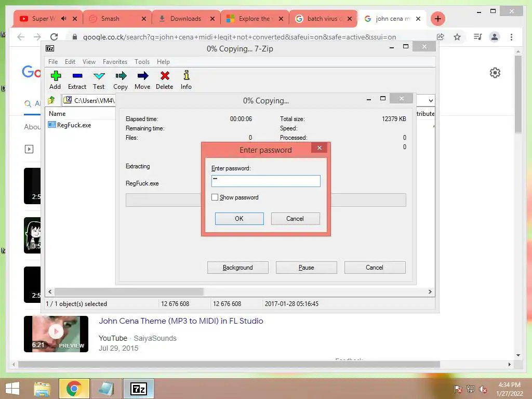Image resolution: width=532 pixels, height=399 pixels.
Task: Click the Background button in copying dialog
Action: point(238,268)
